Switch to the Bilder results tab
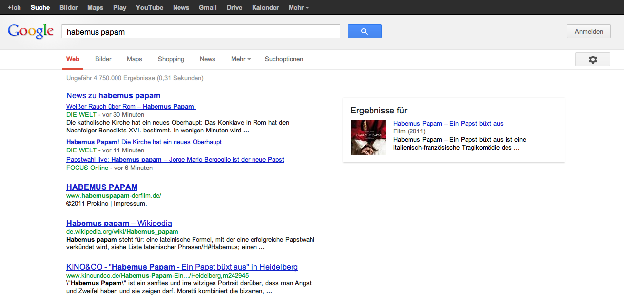 (x=103, y=59)
